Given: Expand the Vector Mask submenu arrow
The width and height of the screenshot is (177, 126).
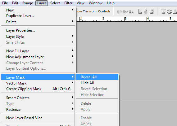Looking at the screenshot, I should [x=73, y=83].
